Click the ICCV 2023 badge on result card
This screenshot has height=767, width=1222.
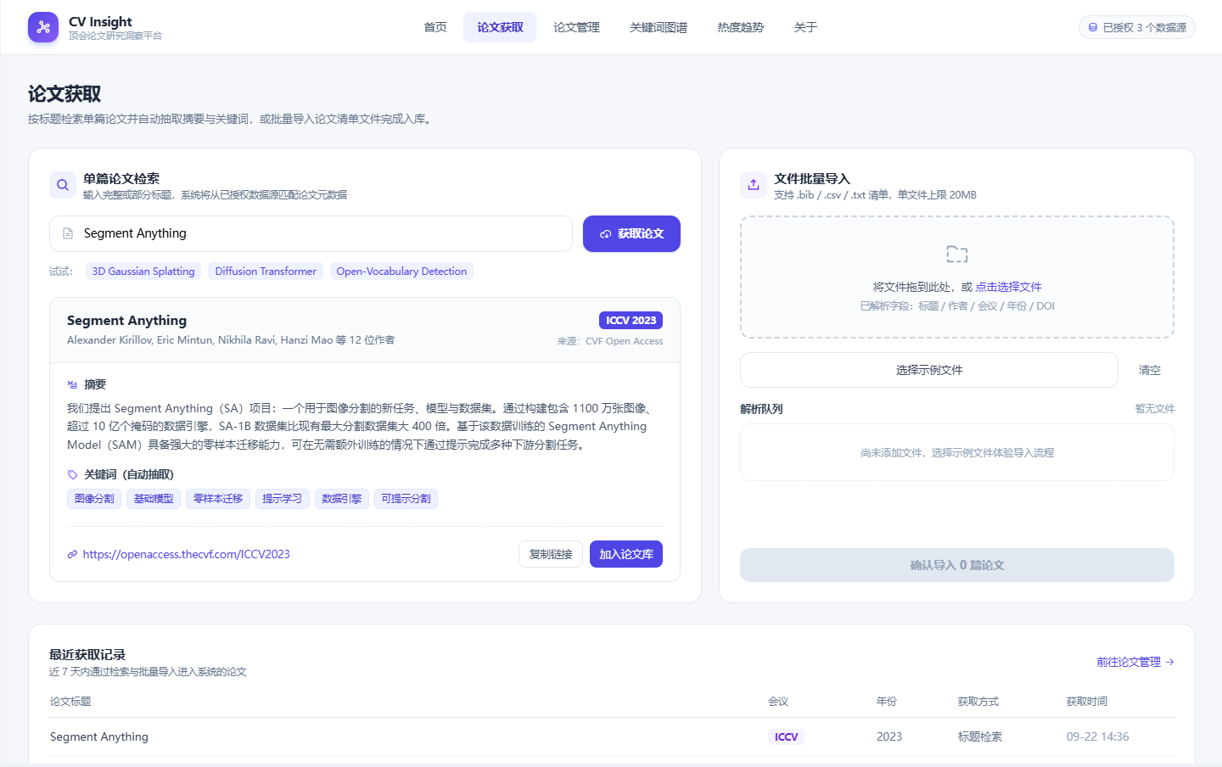click(631, 320)
